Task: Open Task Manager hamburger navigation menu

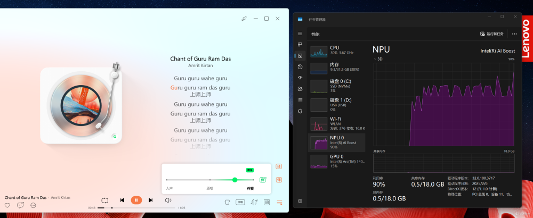Action: (x=300, y=33)
